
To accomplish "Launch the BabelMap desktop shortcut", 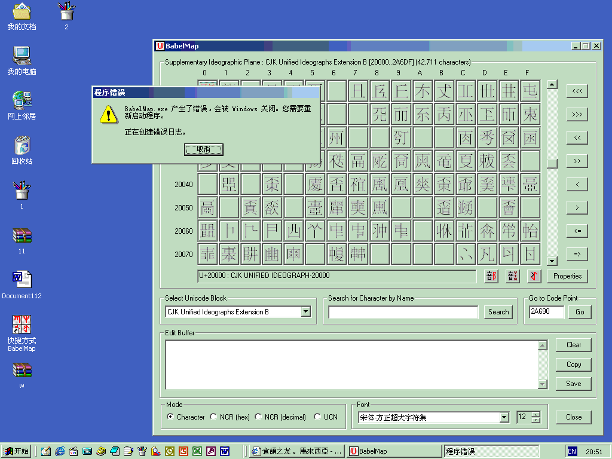I will tap(22, 333).
